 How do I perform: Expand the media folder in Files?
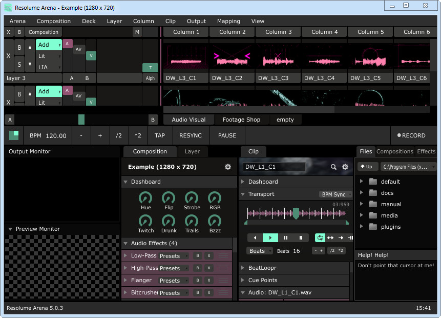click(x=362, y=215)
